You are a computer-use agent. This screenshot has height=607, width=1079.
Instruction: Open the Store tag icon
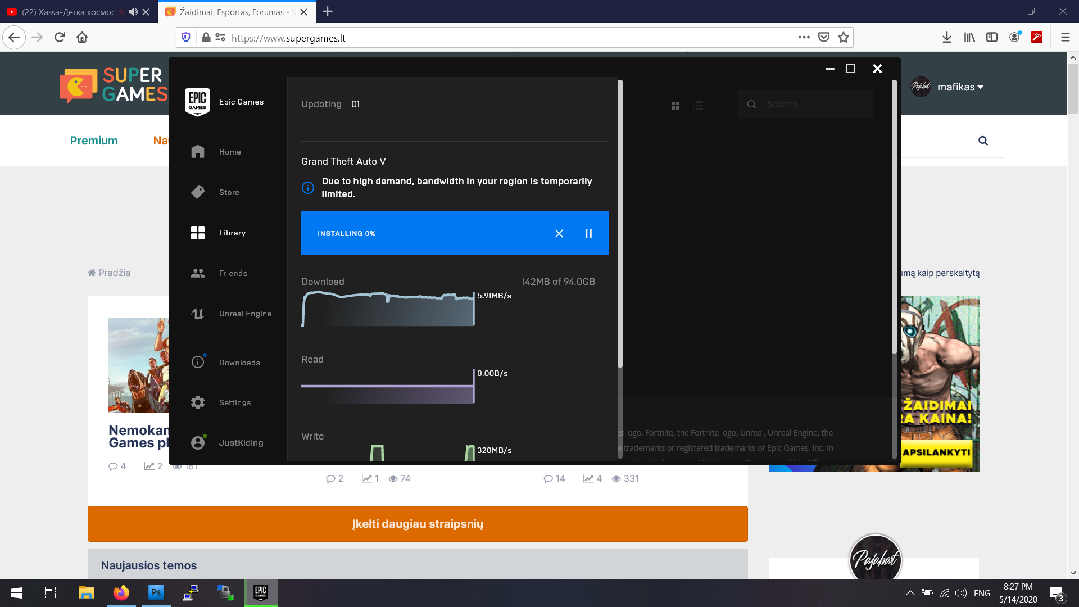pyautogui.click(x=198, y=192)
